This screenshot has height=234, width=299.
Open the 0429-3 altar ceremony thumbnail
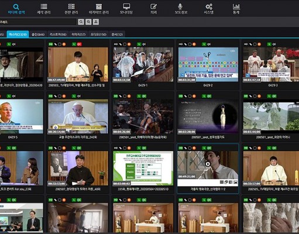(271, 64)
